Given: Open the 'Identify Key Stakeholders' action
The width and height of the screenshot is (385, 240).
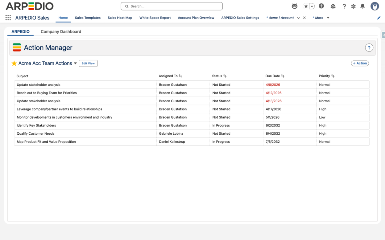Looking at the screenshot, I should (x=36, y=125).
